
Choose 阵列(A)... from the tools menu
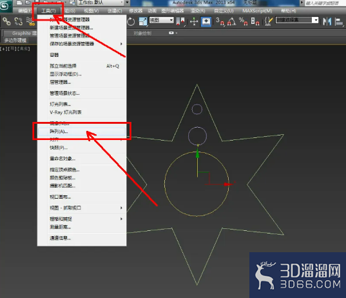82,132
